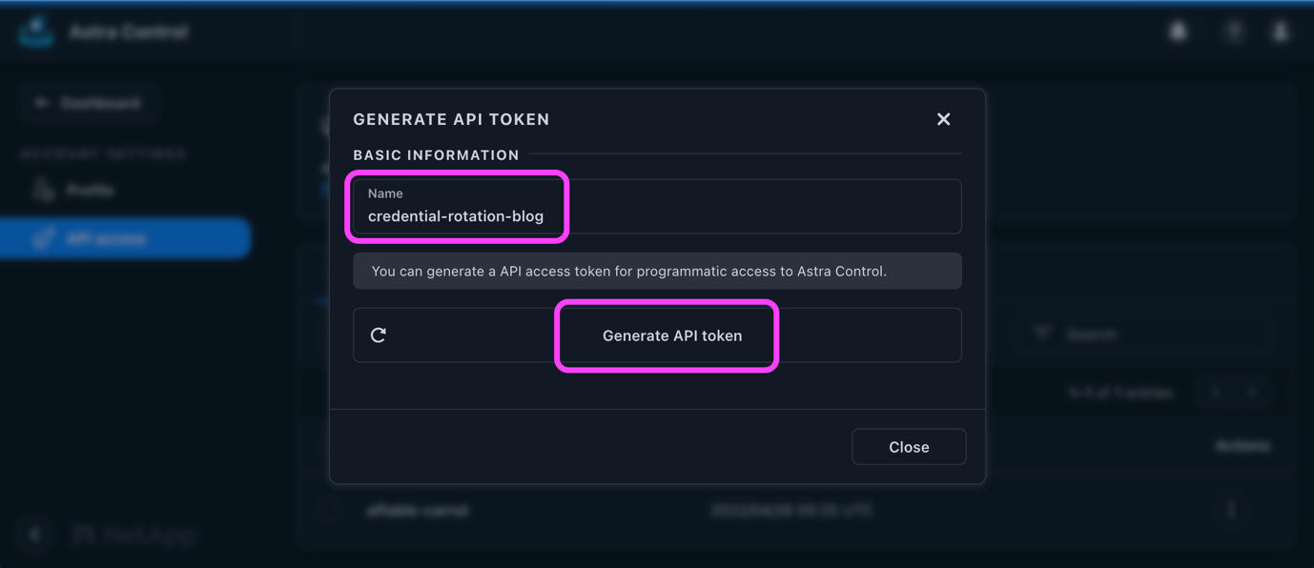
Task: Tick the checkbox for the affable-camel row
Action: (x=331, y=511)
